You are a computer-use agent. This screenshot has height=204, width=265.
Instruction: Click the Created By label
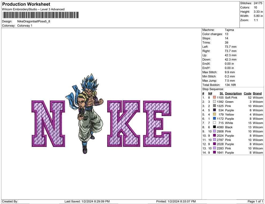10,201
